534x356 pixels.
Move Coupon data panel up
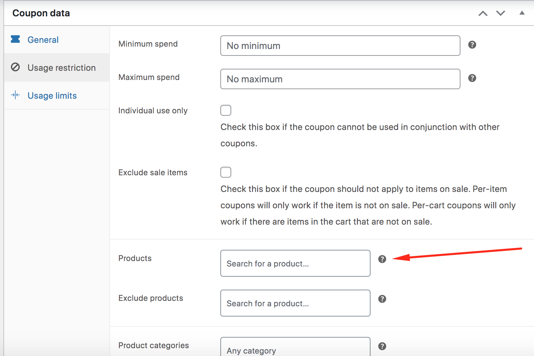tap(483, 13)
